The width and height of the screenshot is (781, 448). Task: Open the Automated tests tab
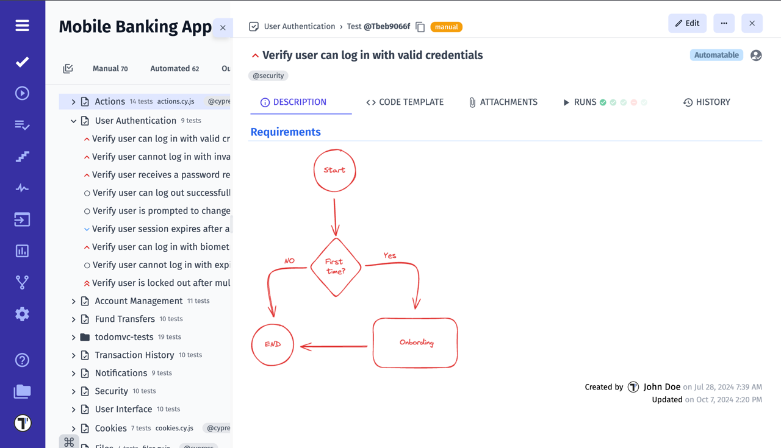[x=175, y=68]
